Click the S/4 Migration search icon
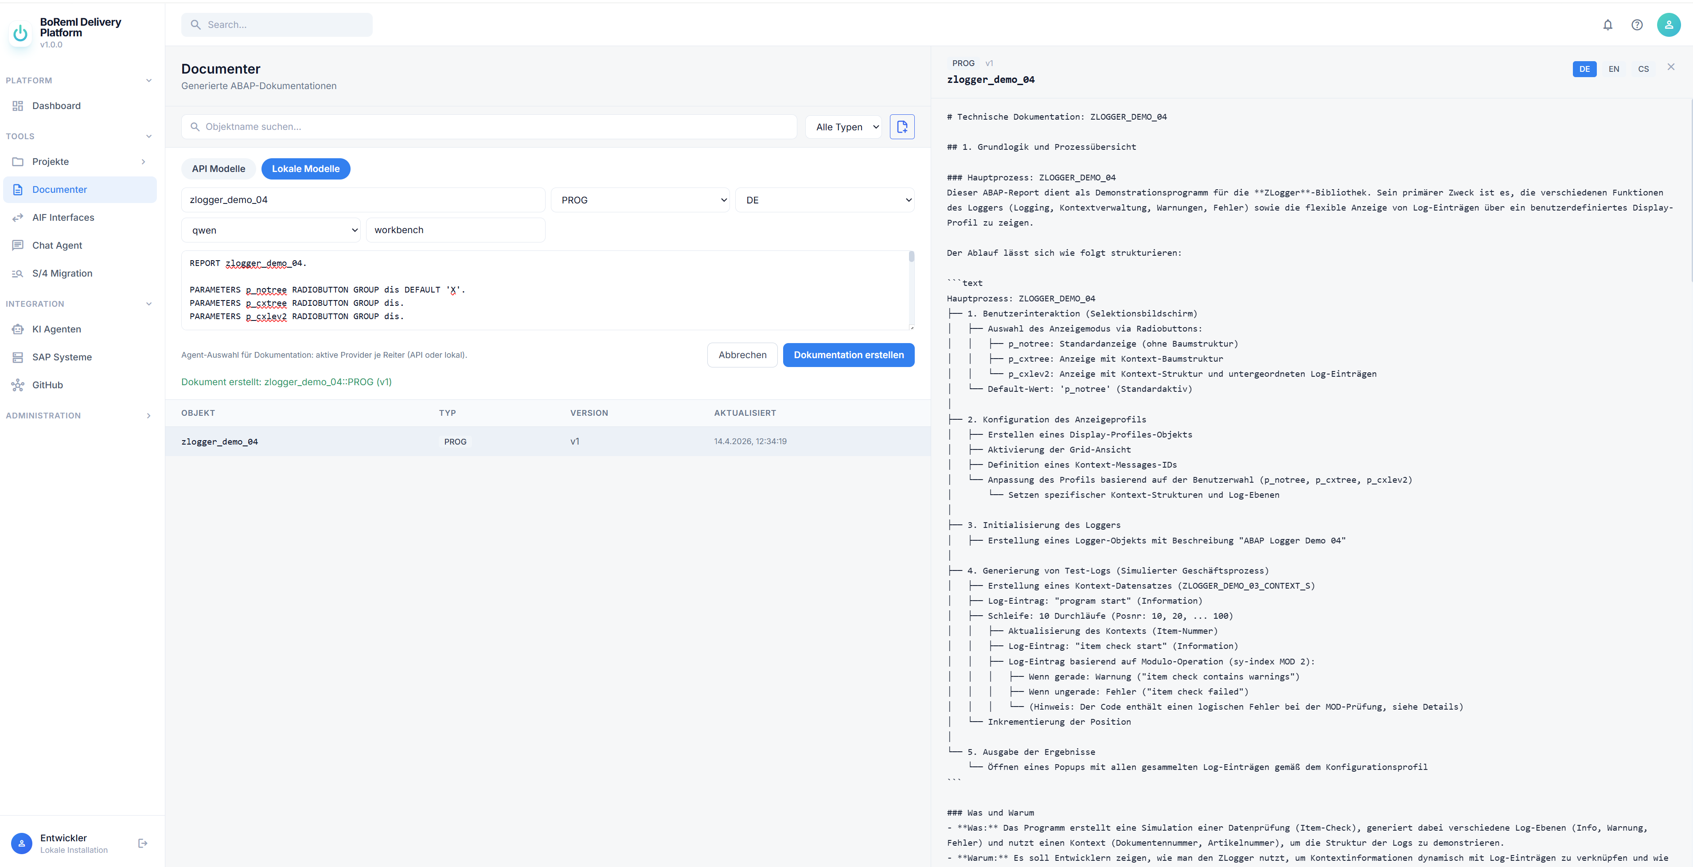This screenshot has height=867, width=1693. pos(18,273)
